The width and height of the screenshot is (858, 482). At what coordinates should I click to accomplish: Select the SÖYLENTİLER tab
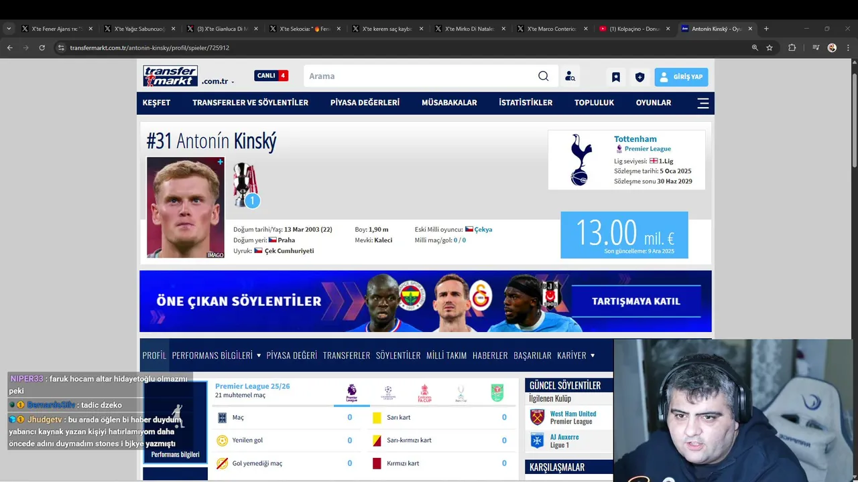[x=398, y=355]
